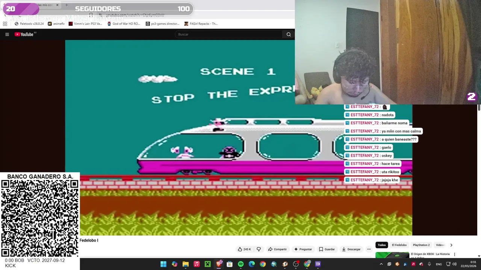481x270 pixels.
Task: Open Microsoft Edge from the taskbar
Action: click(x=252, y=264)
